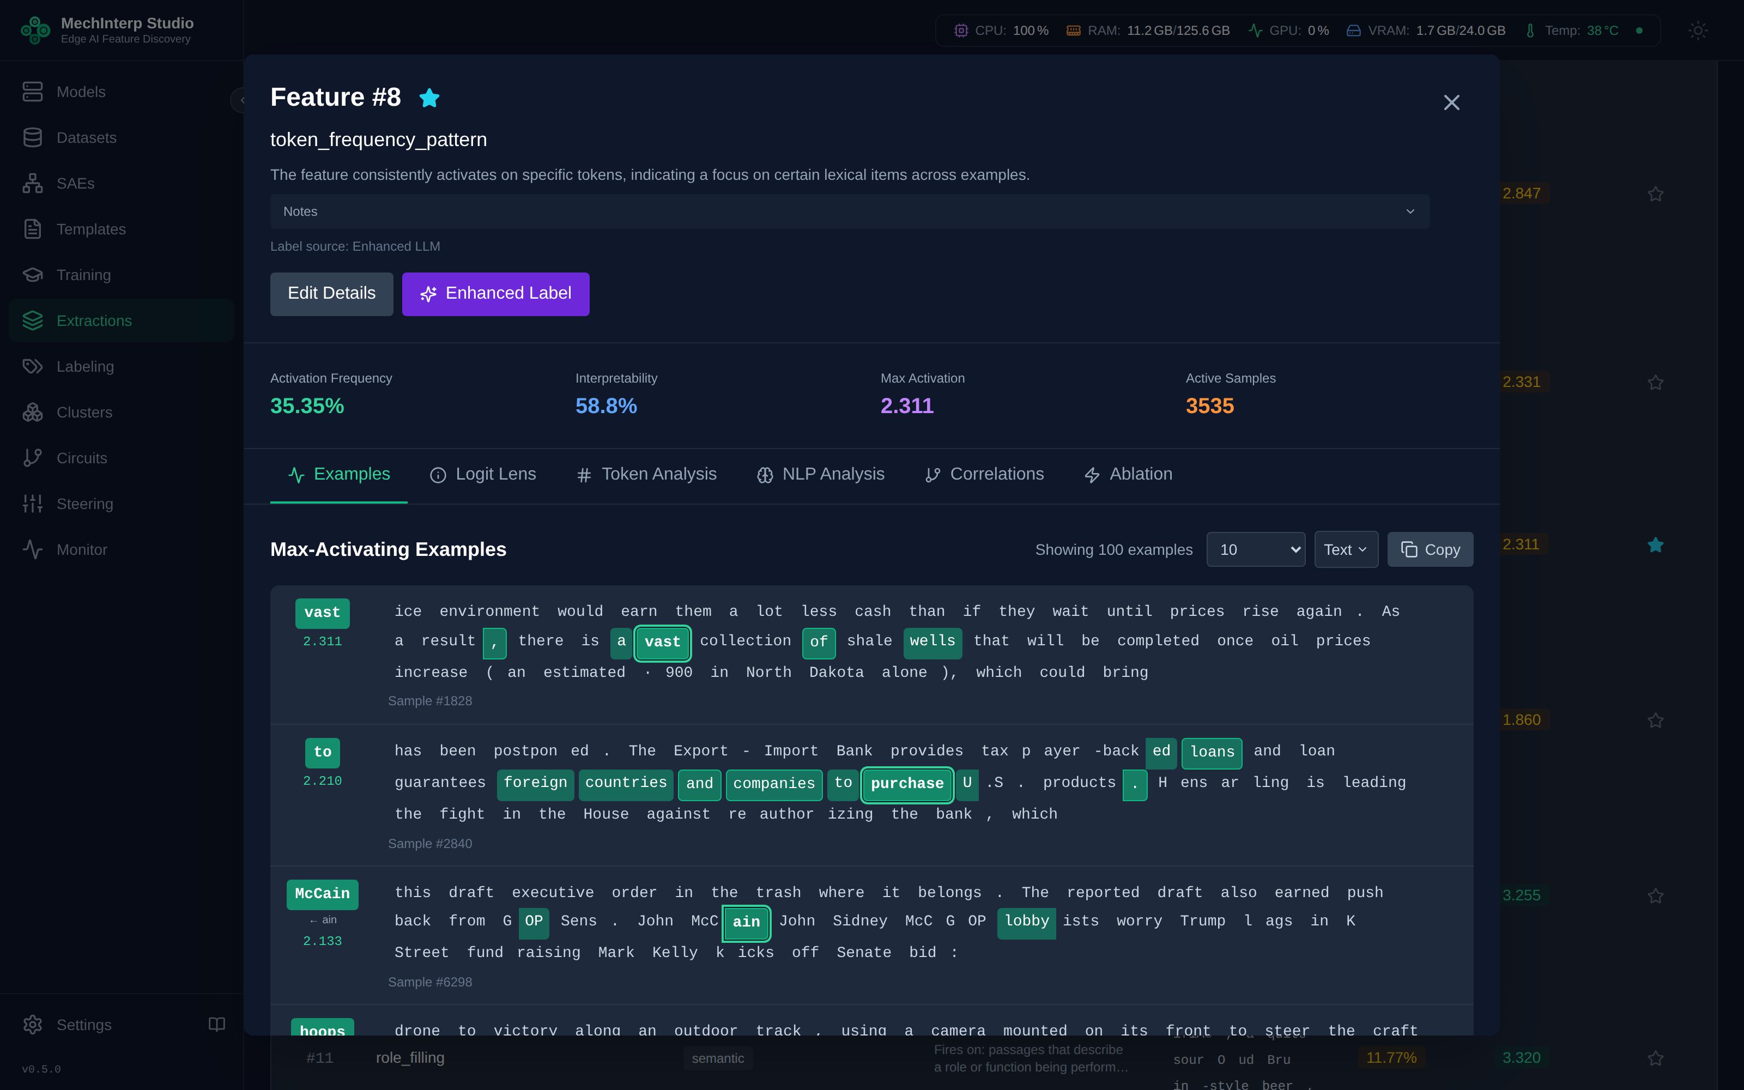Switch to the Logit Lens tab
1744x1090 pixels.
point(483,474)
